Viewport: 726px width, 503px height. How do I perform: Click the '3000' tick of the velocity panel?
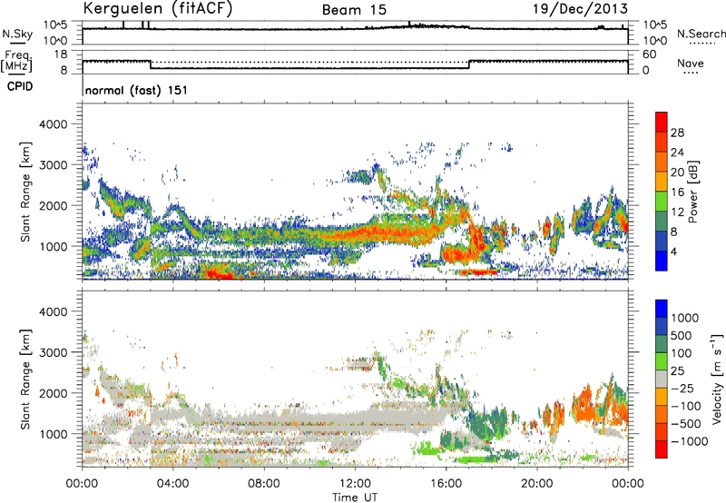pyautogui.click(x=53, y=352)
